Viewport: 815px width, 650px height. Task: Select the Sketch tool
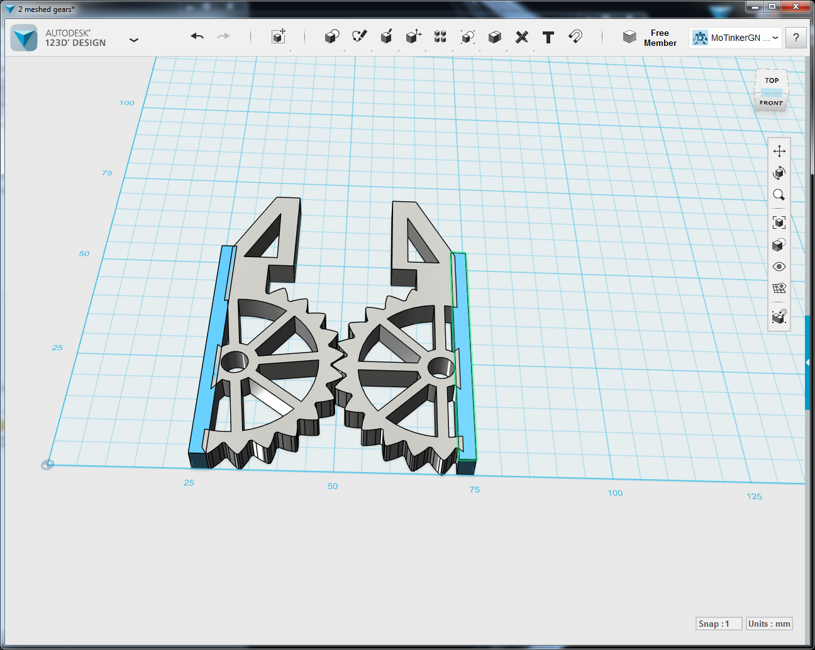359,36
